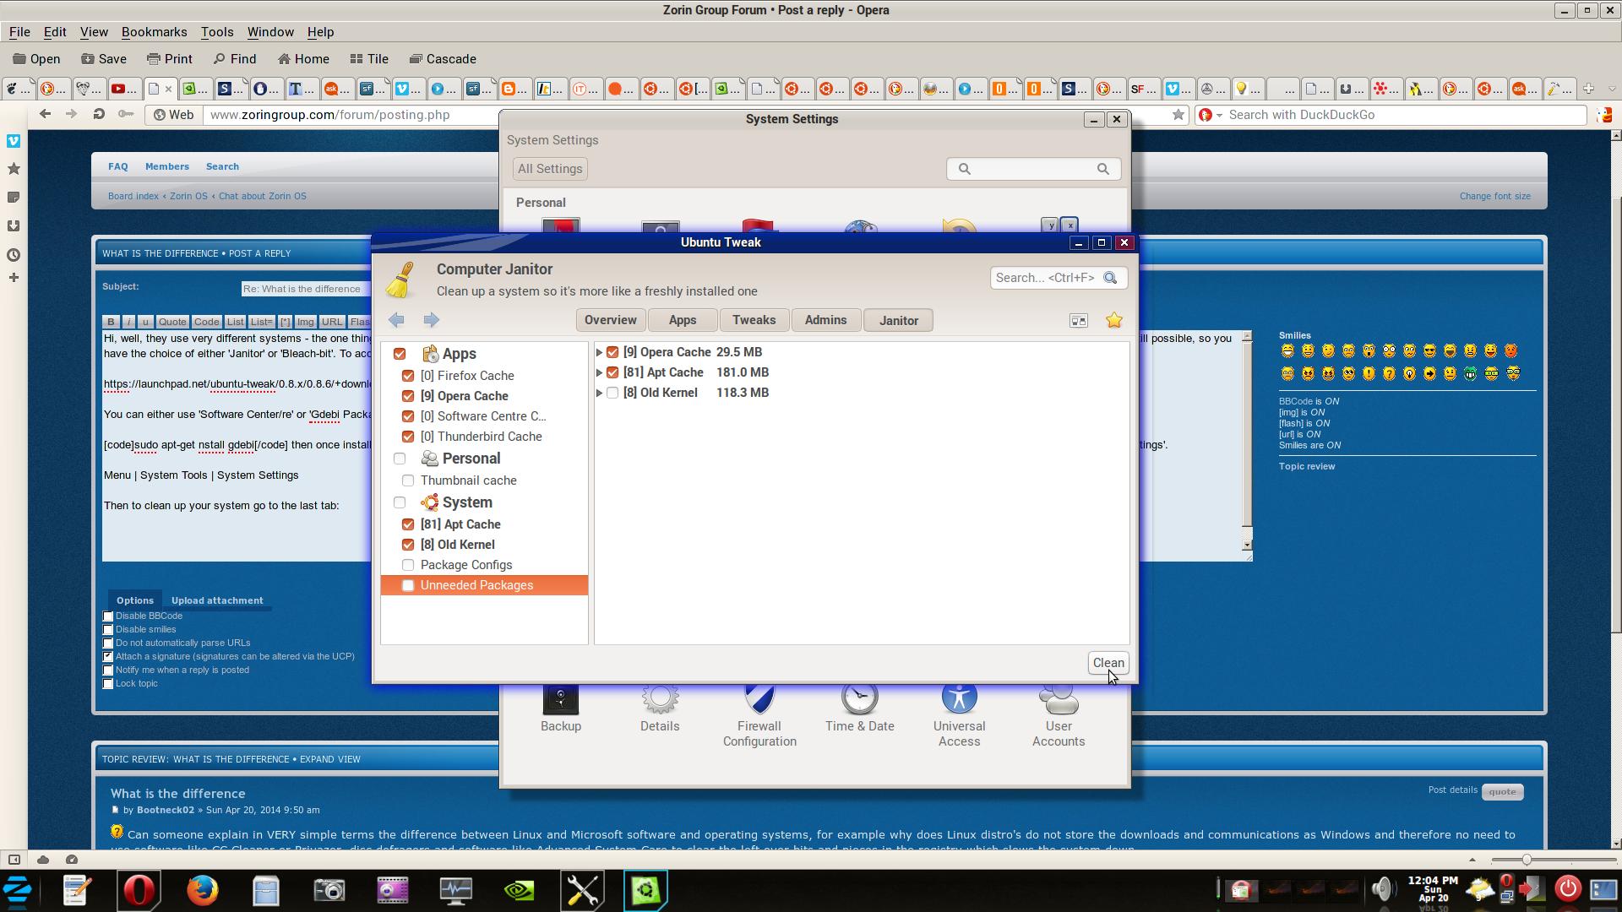Click the quote button in topic review
This screenshot has height=912, width=1622.
coord(1502,792)
